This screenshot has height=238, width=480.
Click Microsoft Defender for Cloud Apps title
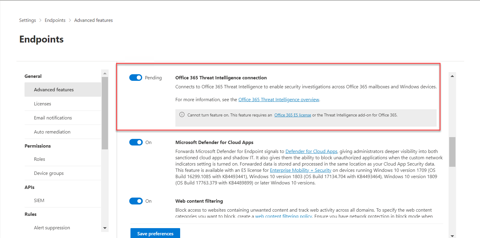point(214,142)
